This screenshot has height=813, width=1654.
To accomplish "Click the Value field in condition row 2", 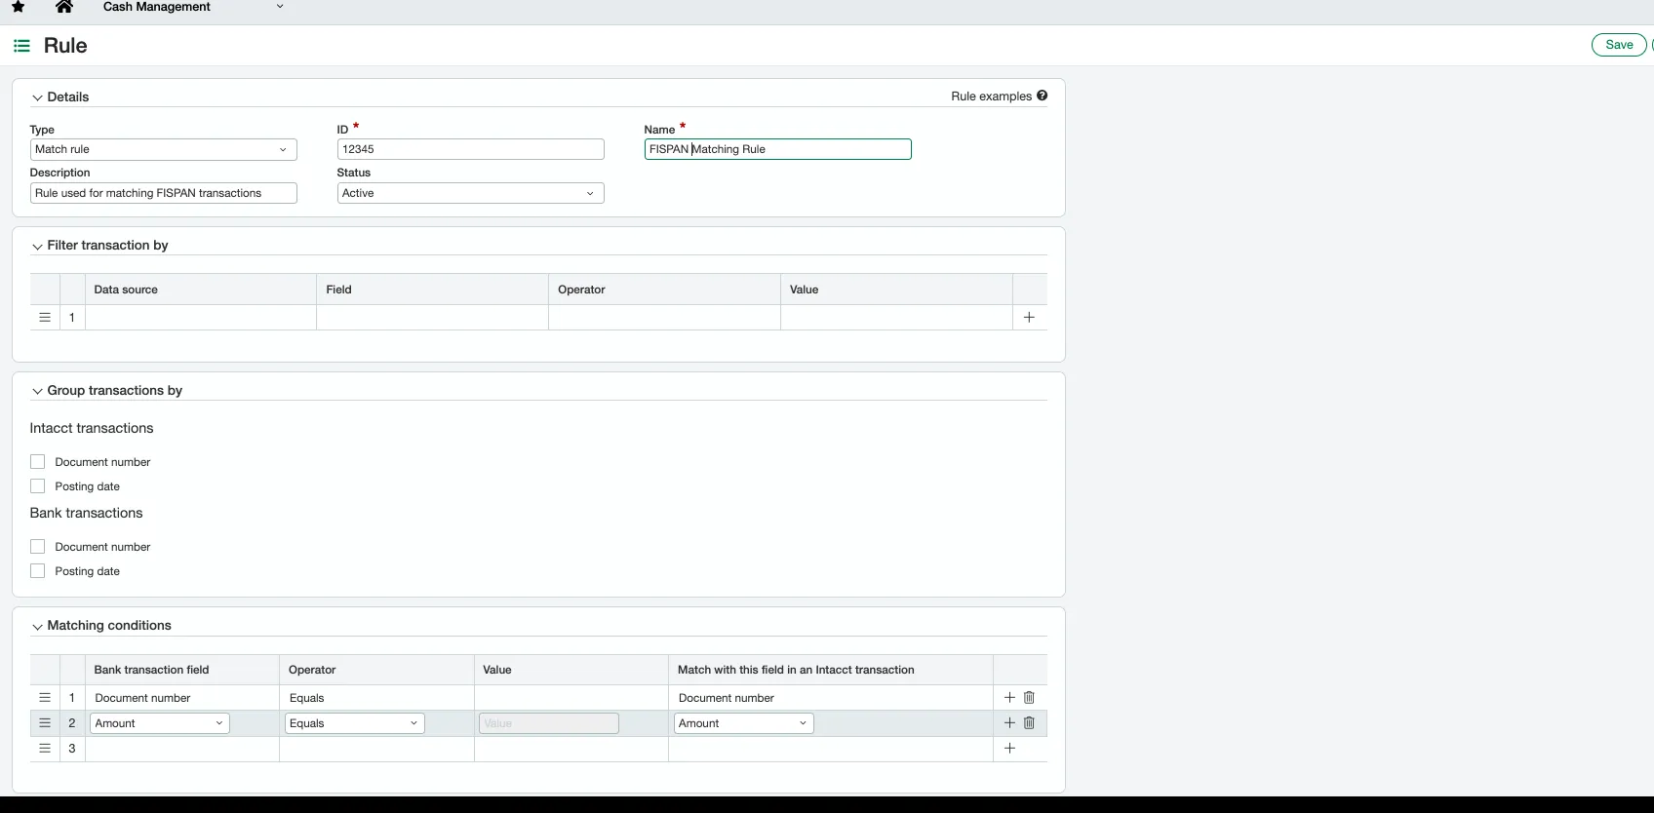I will pos(549,723).
